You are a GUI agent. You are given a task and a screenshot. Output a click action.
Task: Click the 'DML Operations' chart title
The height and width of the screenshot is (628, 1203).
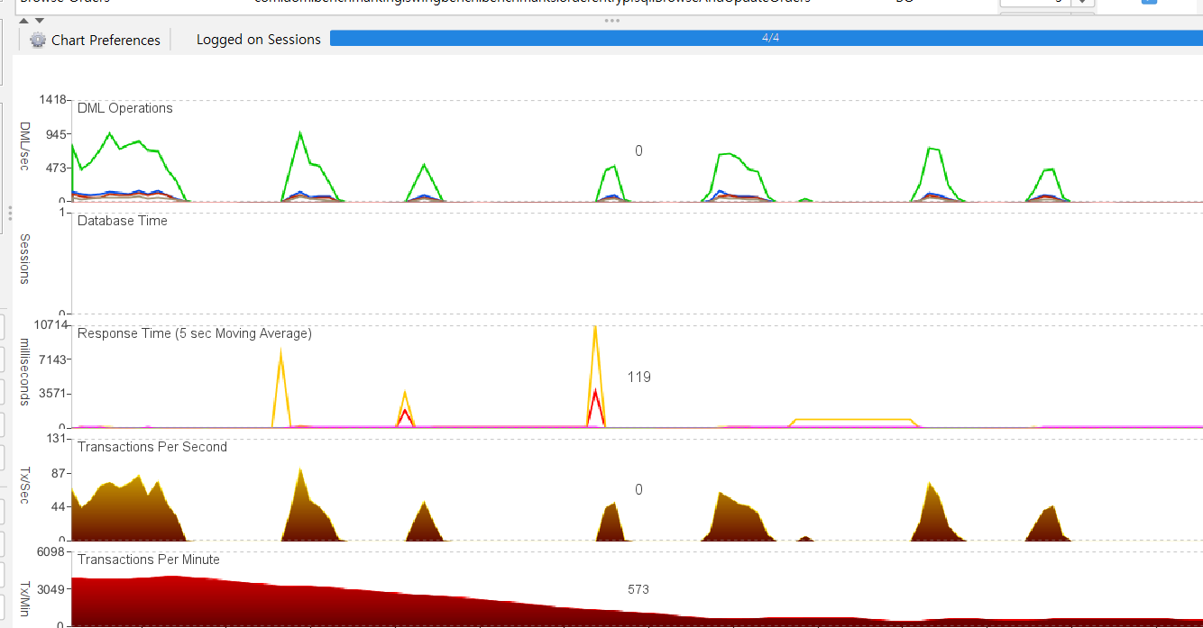(125, 108)
